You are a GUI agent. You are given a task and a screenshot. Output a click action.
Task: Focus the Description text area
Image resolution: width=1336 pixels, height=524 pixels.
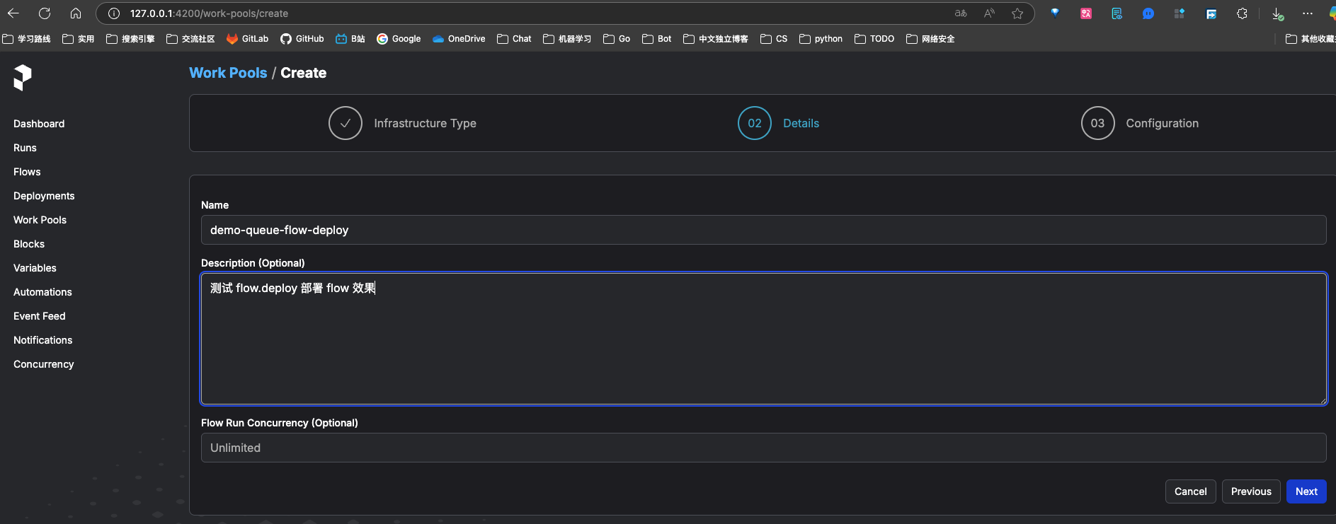[x=763, y=339]
